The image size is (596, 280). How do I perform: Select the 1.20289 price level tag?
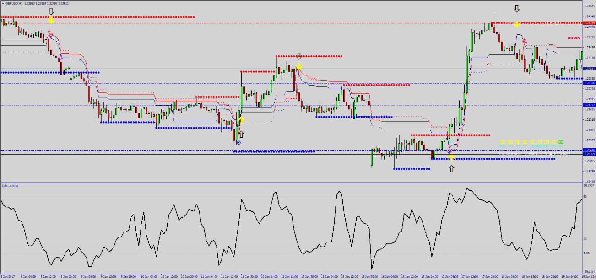click(589, 154)
